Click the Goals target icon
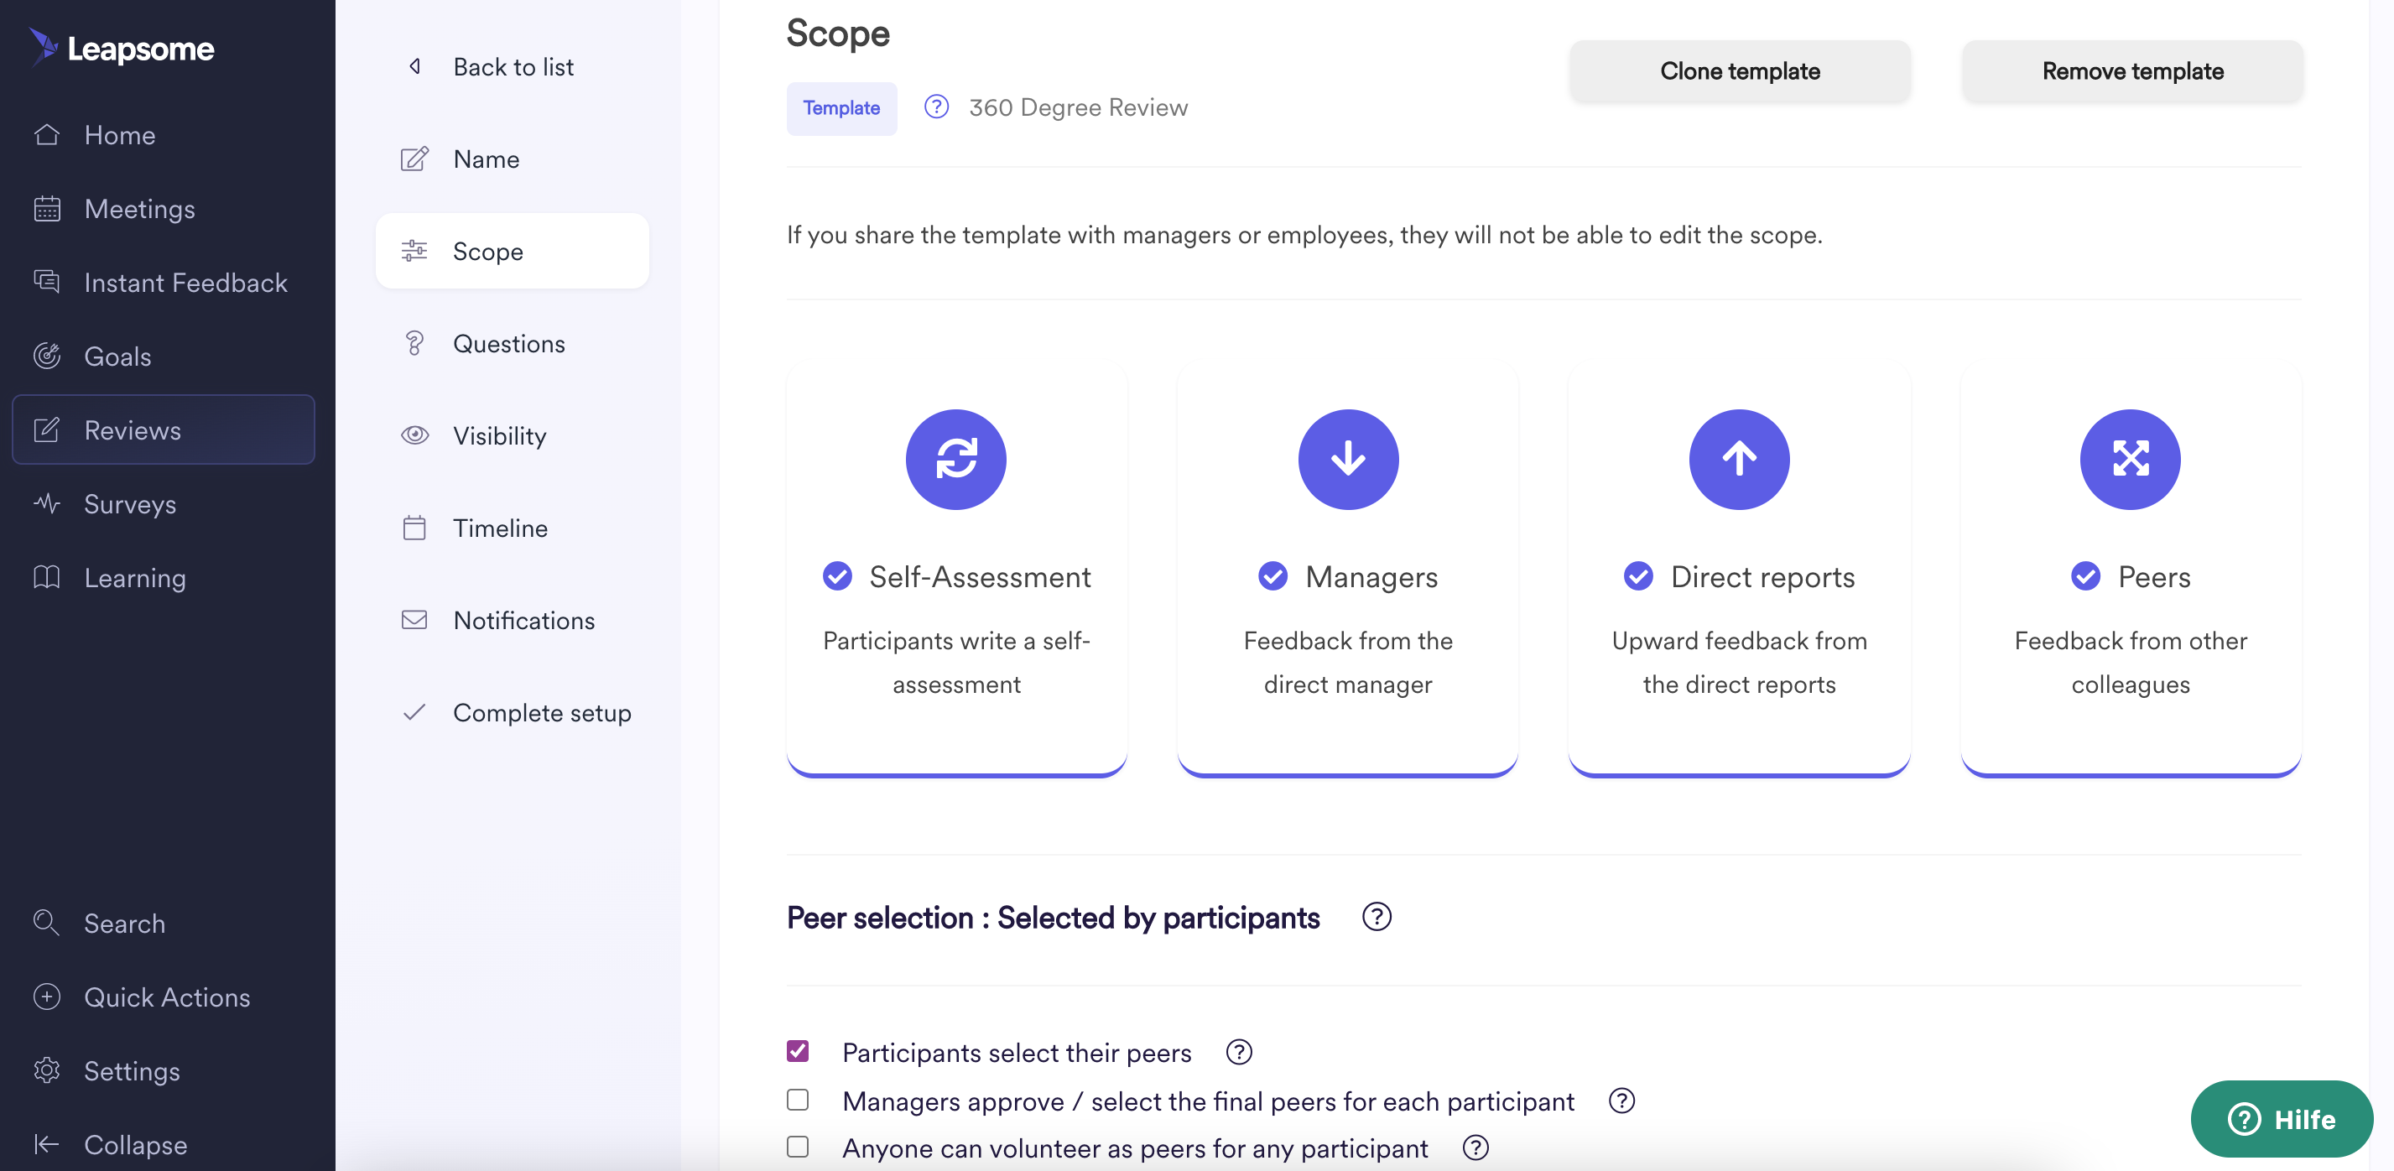 coord(46,356)
